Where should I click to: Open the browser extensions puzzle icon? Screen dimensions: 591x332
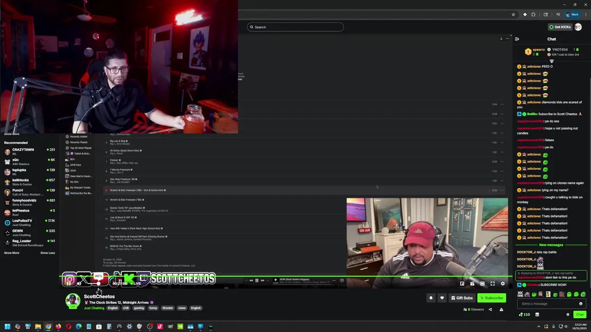pyautogui.click(x=533, y=15)
